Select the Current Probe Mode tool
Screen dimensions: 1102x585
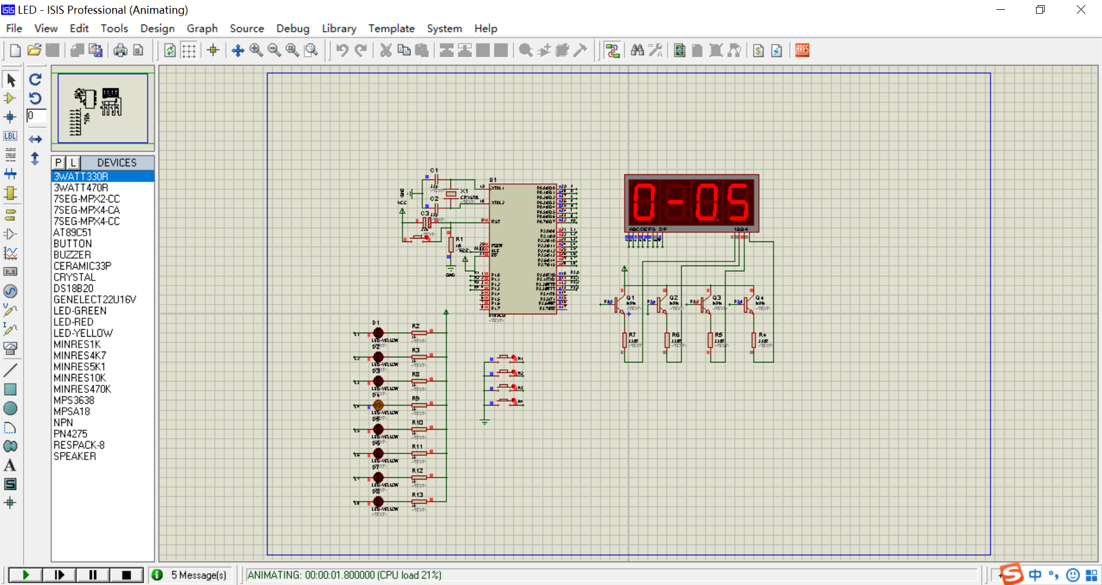pyautogui.click(x=10, y=329)
